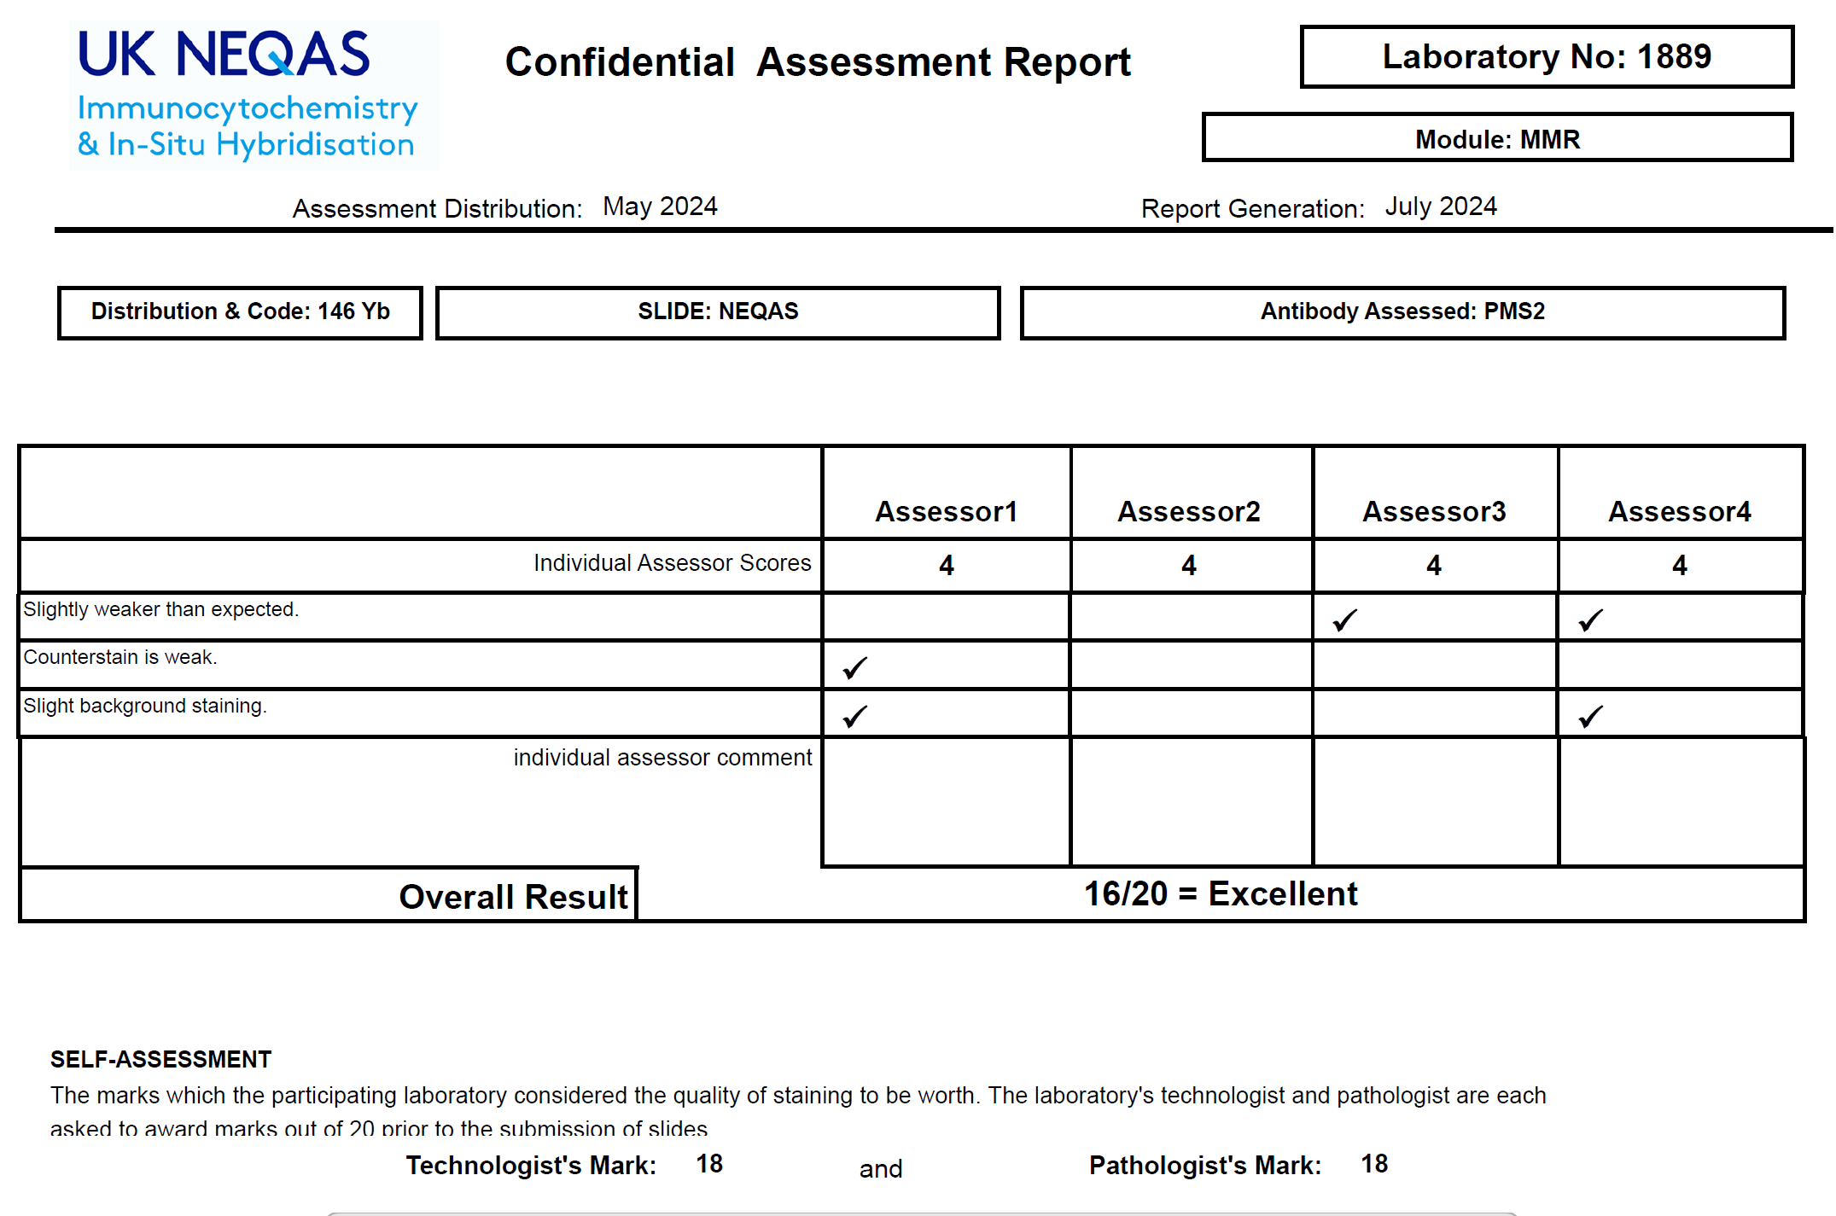Click the Laboratory No: 1889 box
The image size is (1836, 1216).
(x=1547, y=56)
